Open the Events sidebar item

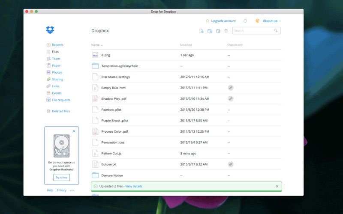(x=57, y=93)
